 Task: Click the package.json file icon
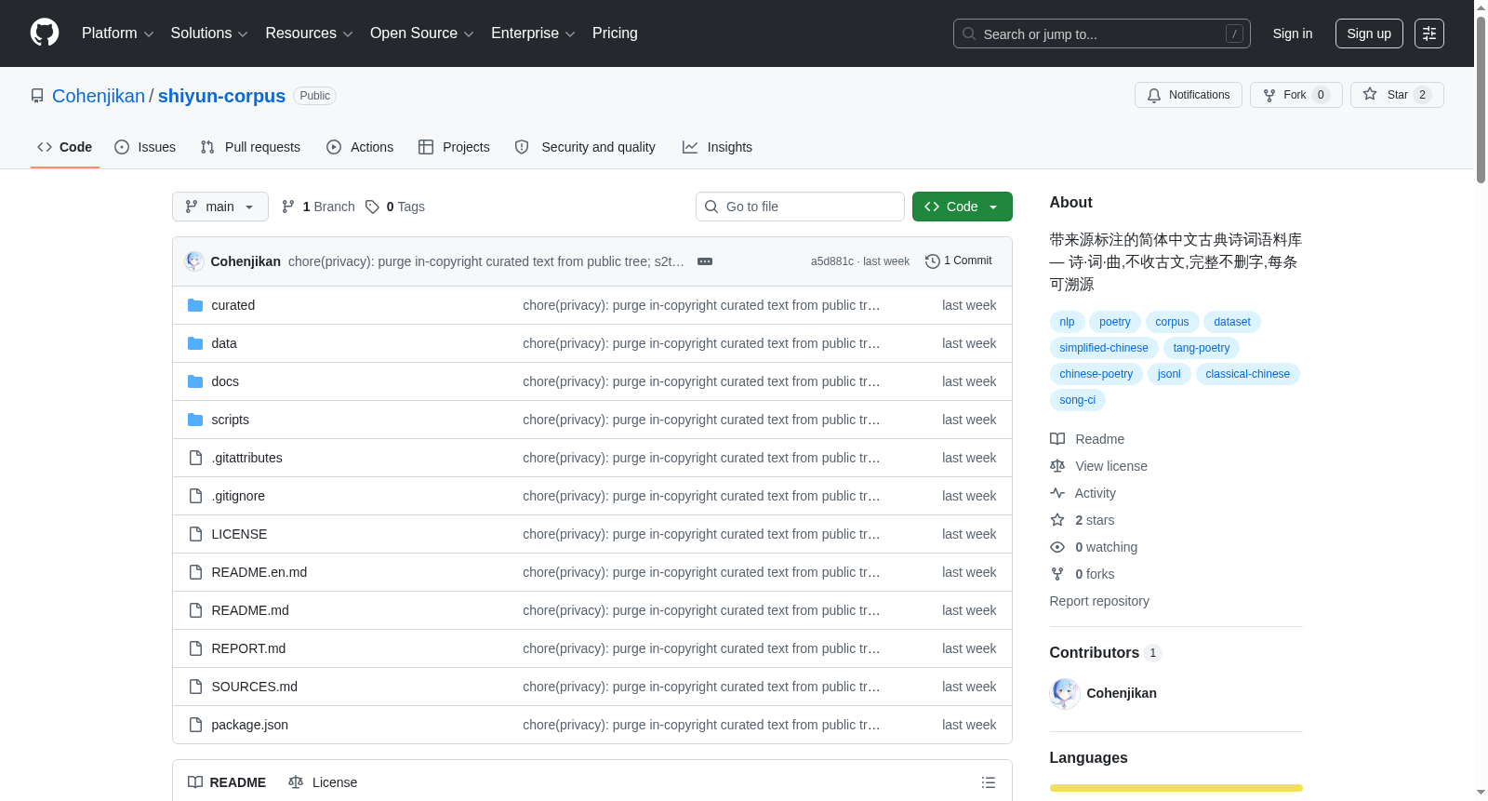195,725
